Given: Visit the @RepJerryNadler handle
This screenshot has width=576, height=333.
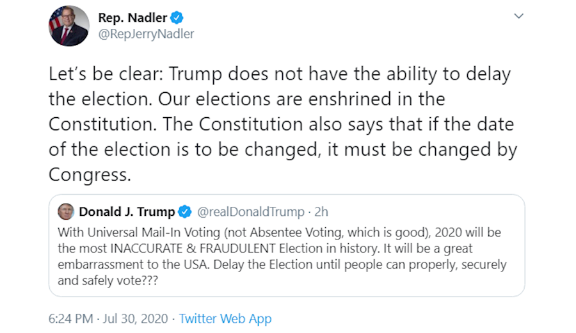Looking at the screenshot, I should pyautogui.click(x=146, y=34).
